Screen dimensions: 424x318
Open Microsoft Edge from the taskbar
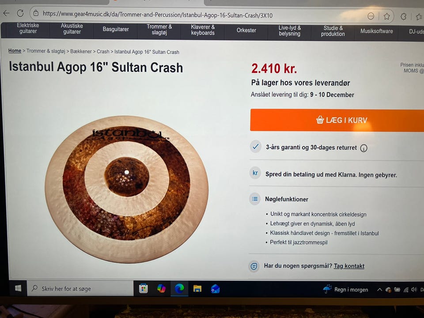pyautogui.click(x=179, y=288)
